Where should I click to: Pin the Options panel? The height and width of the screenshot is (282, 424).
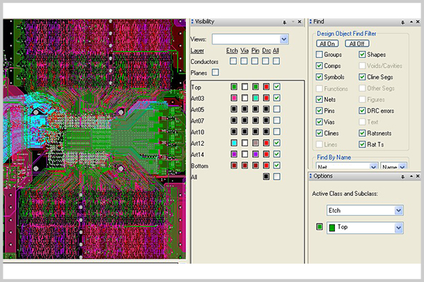pyautogui.click(x=403, y=176)
